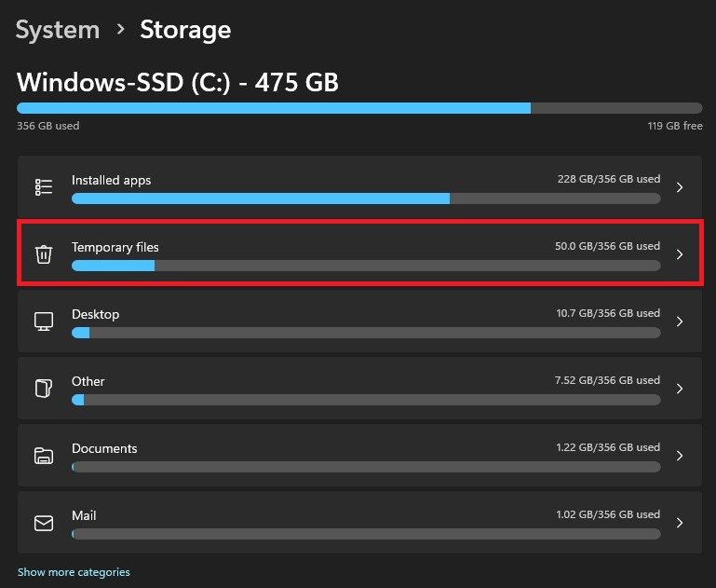Show more categories link
This screenshot has height=588, width=716.
(x=74, y=572)
